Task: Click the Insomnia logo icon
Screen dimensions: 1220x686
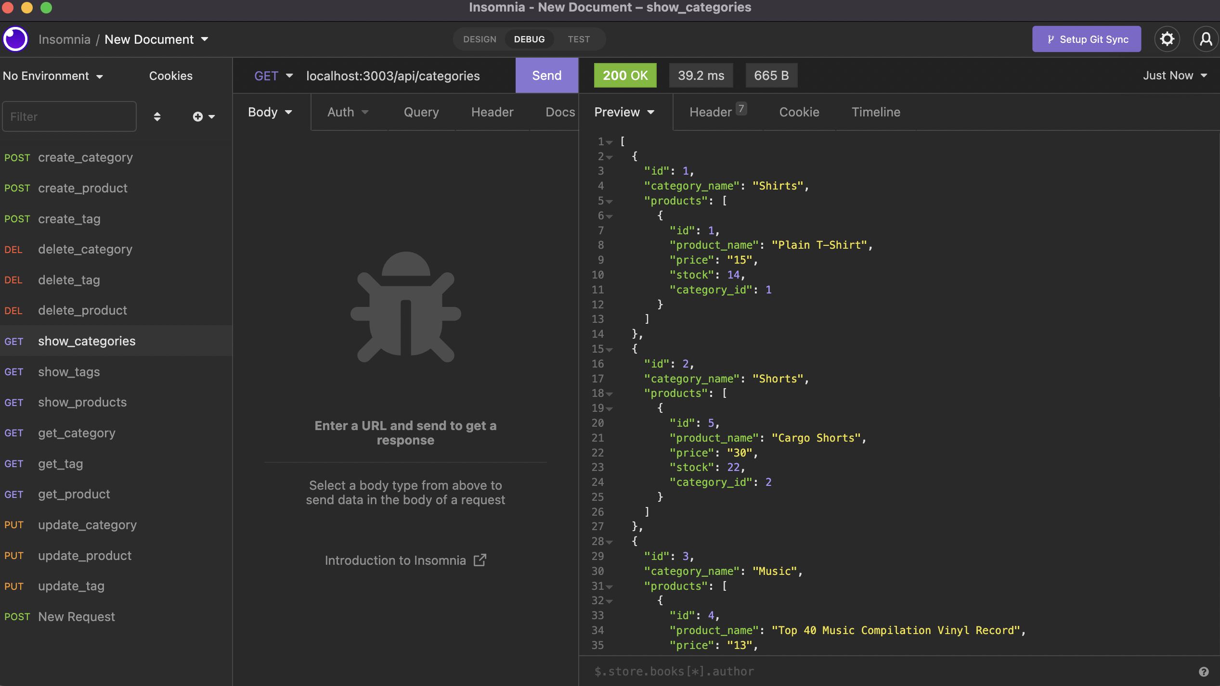Action: 15,39
